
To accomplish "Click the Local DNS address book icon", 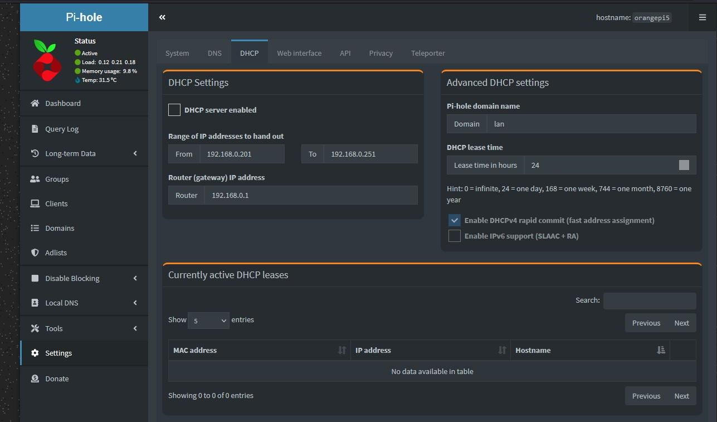I will (35, 303).
